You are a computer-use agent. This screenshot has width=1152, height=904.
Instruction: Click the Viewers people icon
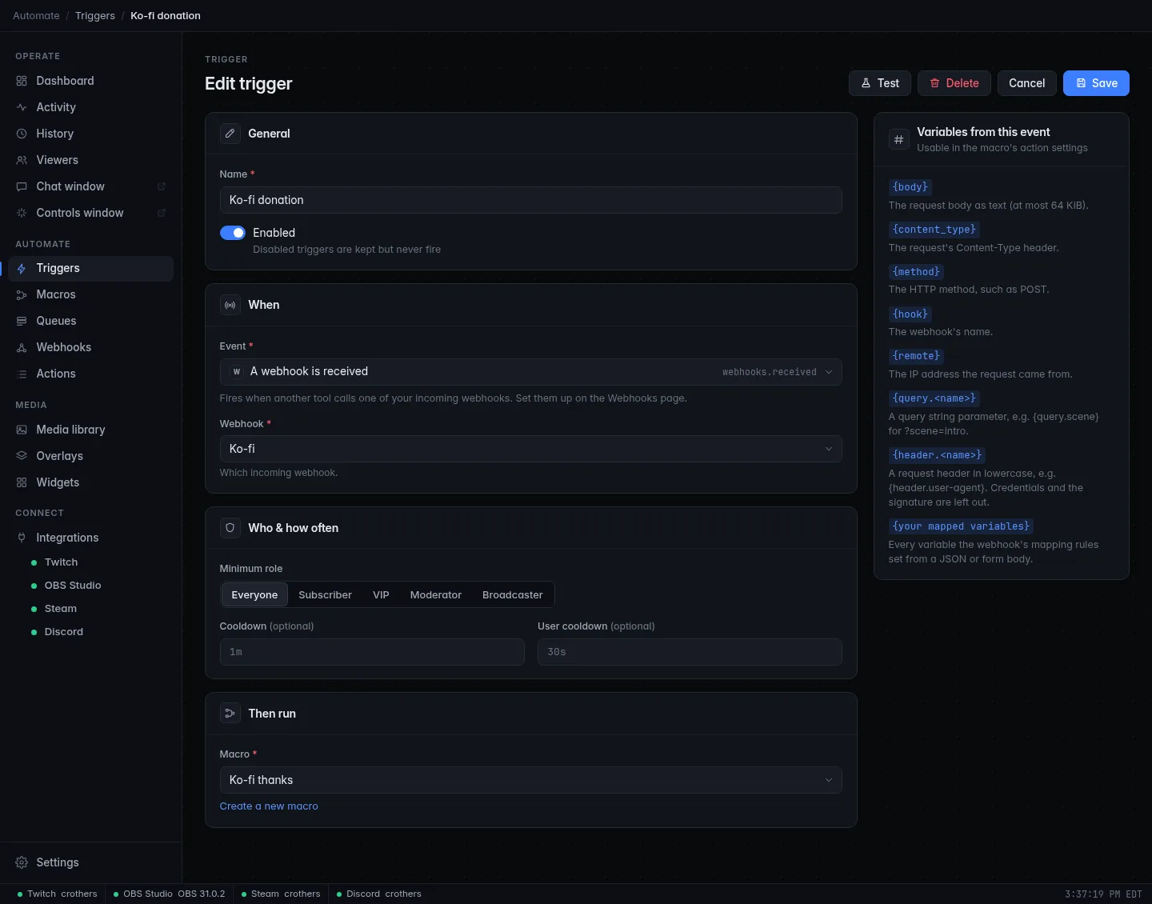click(x=22, y=160)
